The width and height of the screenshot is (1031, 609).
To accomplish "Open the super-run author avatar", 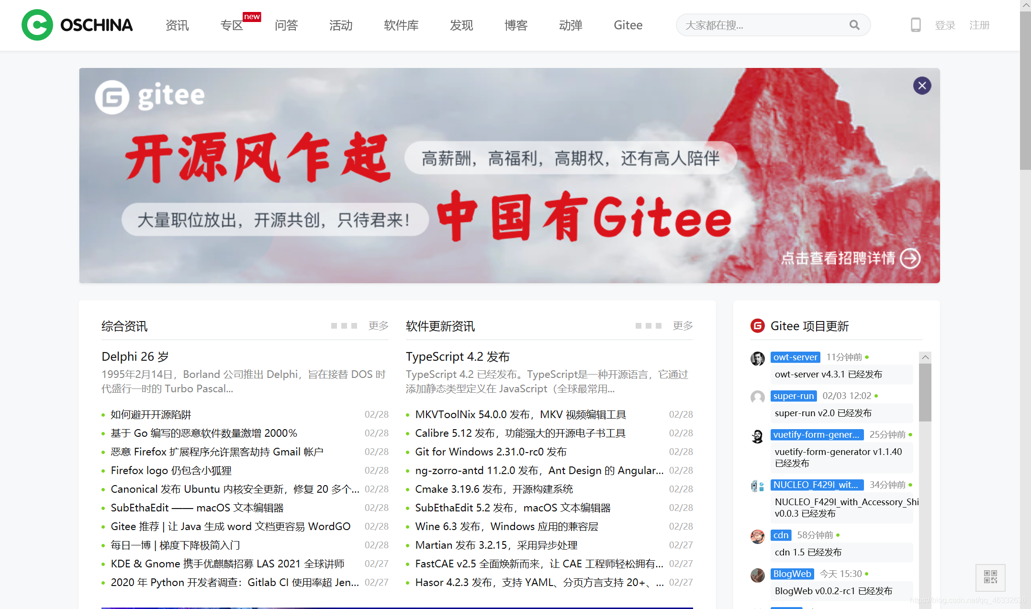I will click(757, 397).
